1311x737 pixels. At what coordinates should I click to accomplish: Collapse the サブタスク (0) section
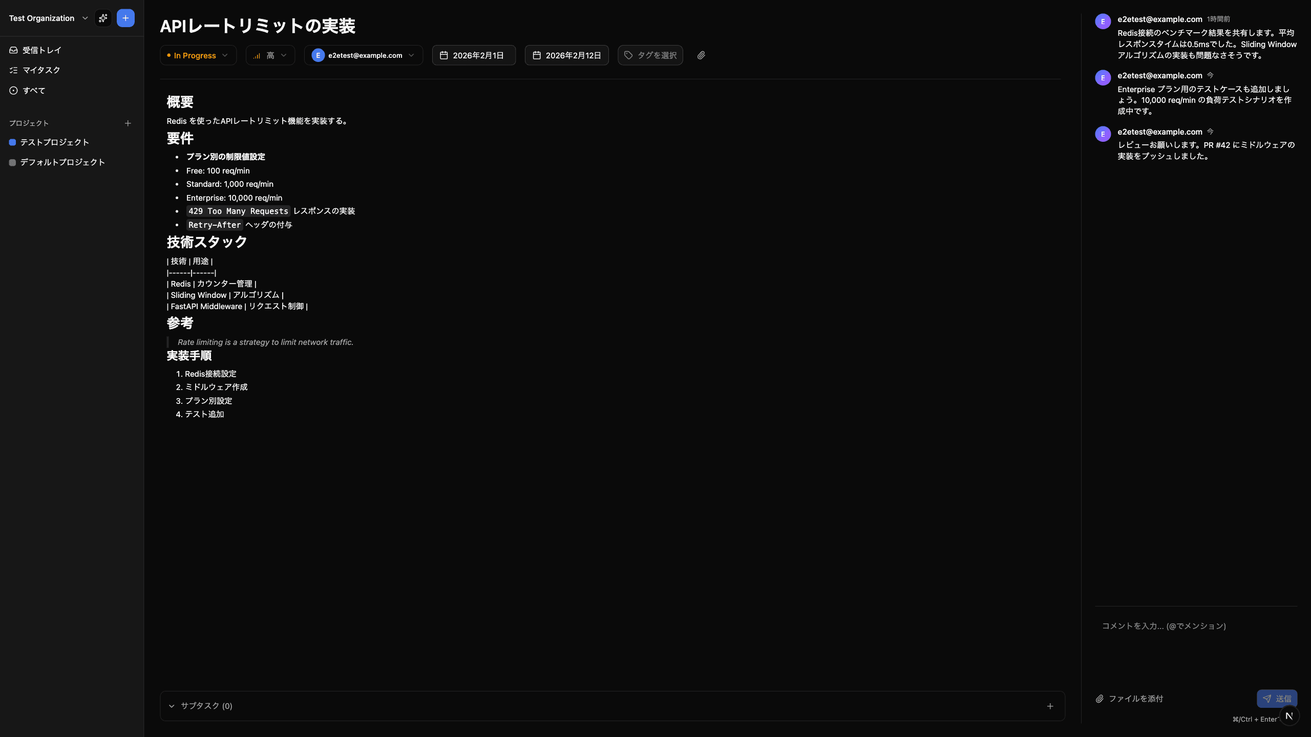(x=172, y=706)
